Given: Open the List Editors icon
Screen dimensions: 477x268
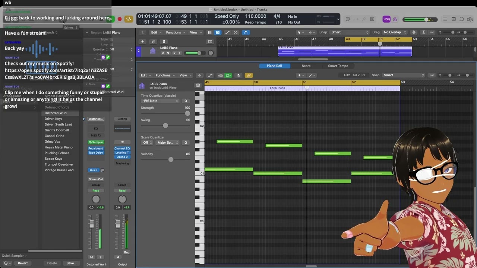Looking at the screenshot, I should click(x=445, y=19).
